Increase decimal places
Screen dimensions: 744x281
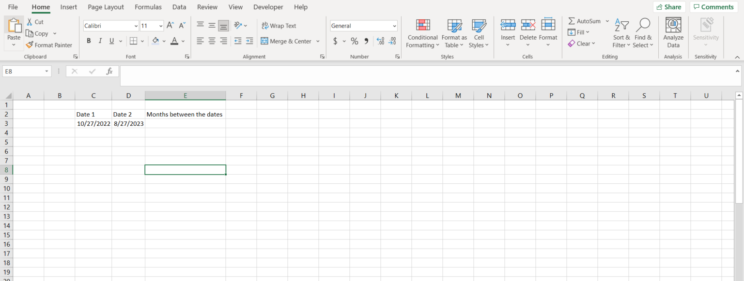tap(380, 41)
